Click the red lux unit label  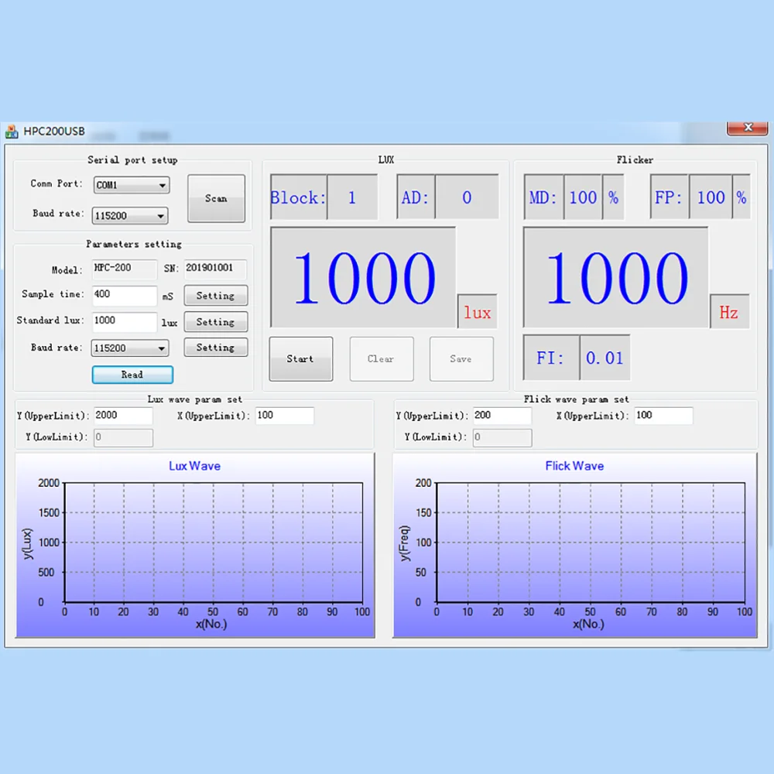(x=478, y=312)
